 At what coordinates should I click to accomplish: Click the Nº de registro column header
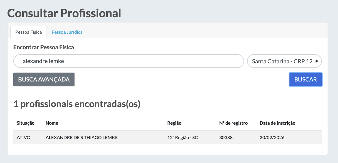click(233, 123)
